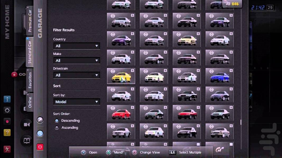Screen dimensions: 282x158
Task: Switch to the Premium Car tab
Action: [30, 21]
